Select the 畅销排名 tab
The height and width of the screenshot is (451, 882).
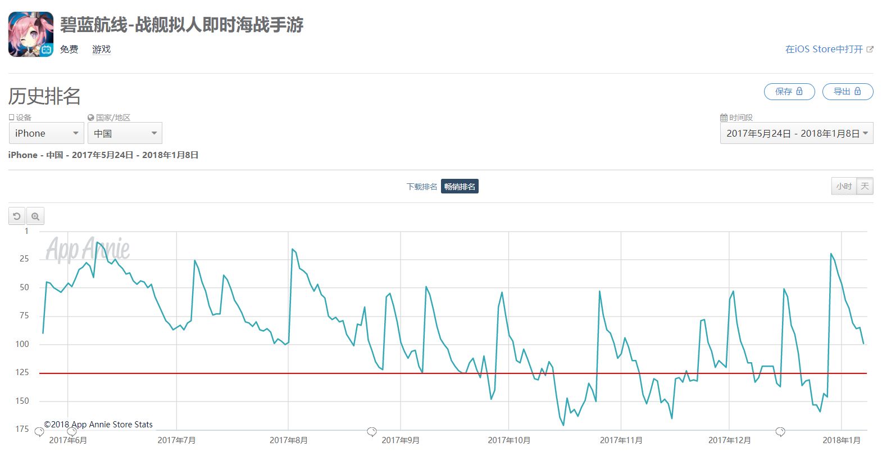[x=460, y=187]
